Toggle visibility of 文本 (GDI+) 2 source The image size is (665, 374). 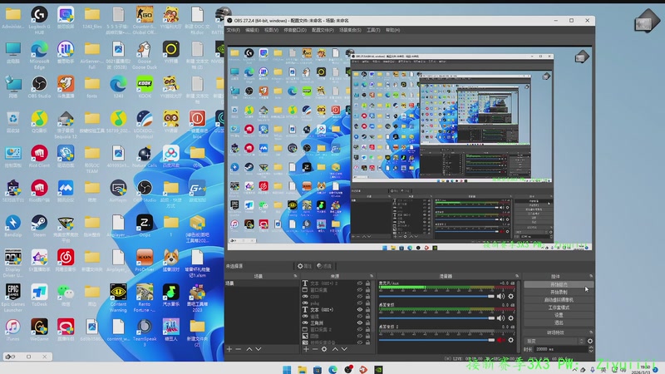point(360,283)
